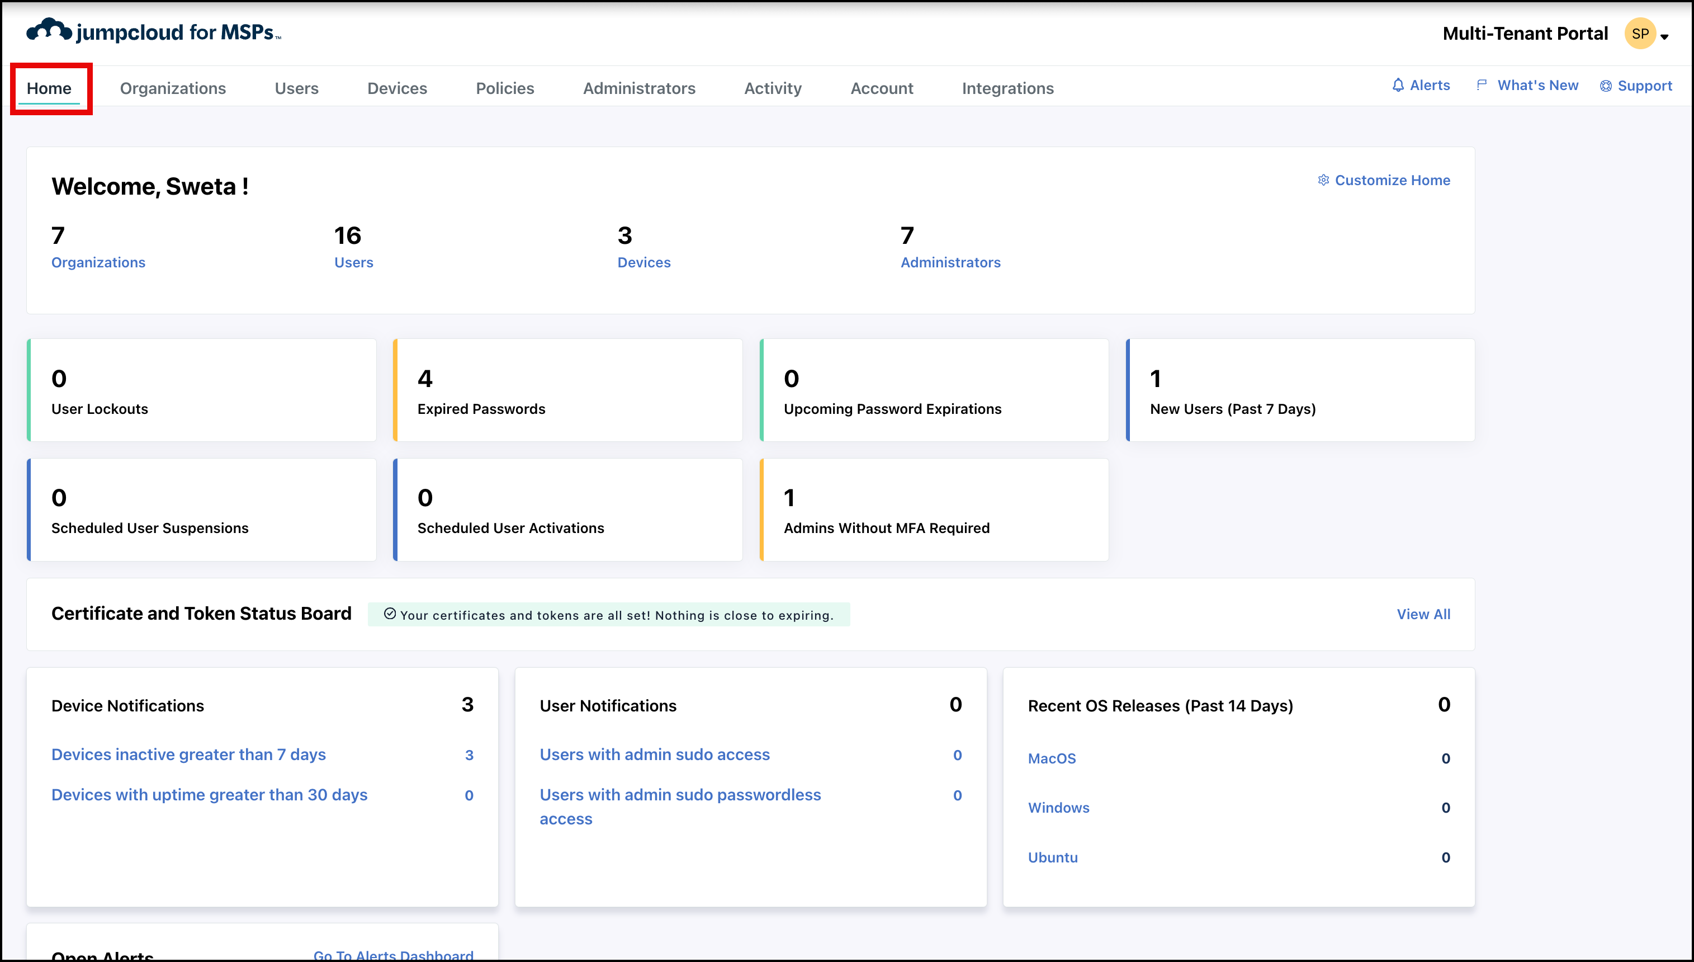Click the Customize Home gear icon
1694x962 pixels.
click(1323, 180)
